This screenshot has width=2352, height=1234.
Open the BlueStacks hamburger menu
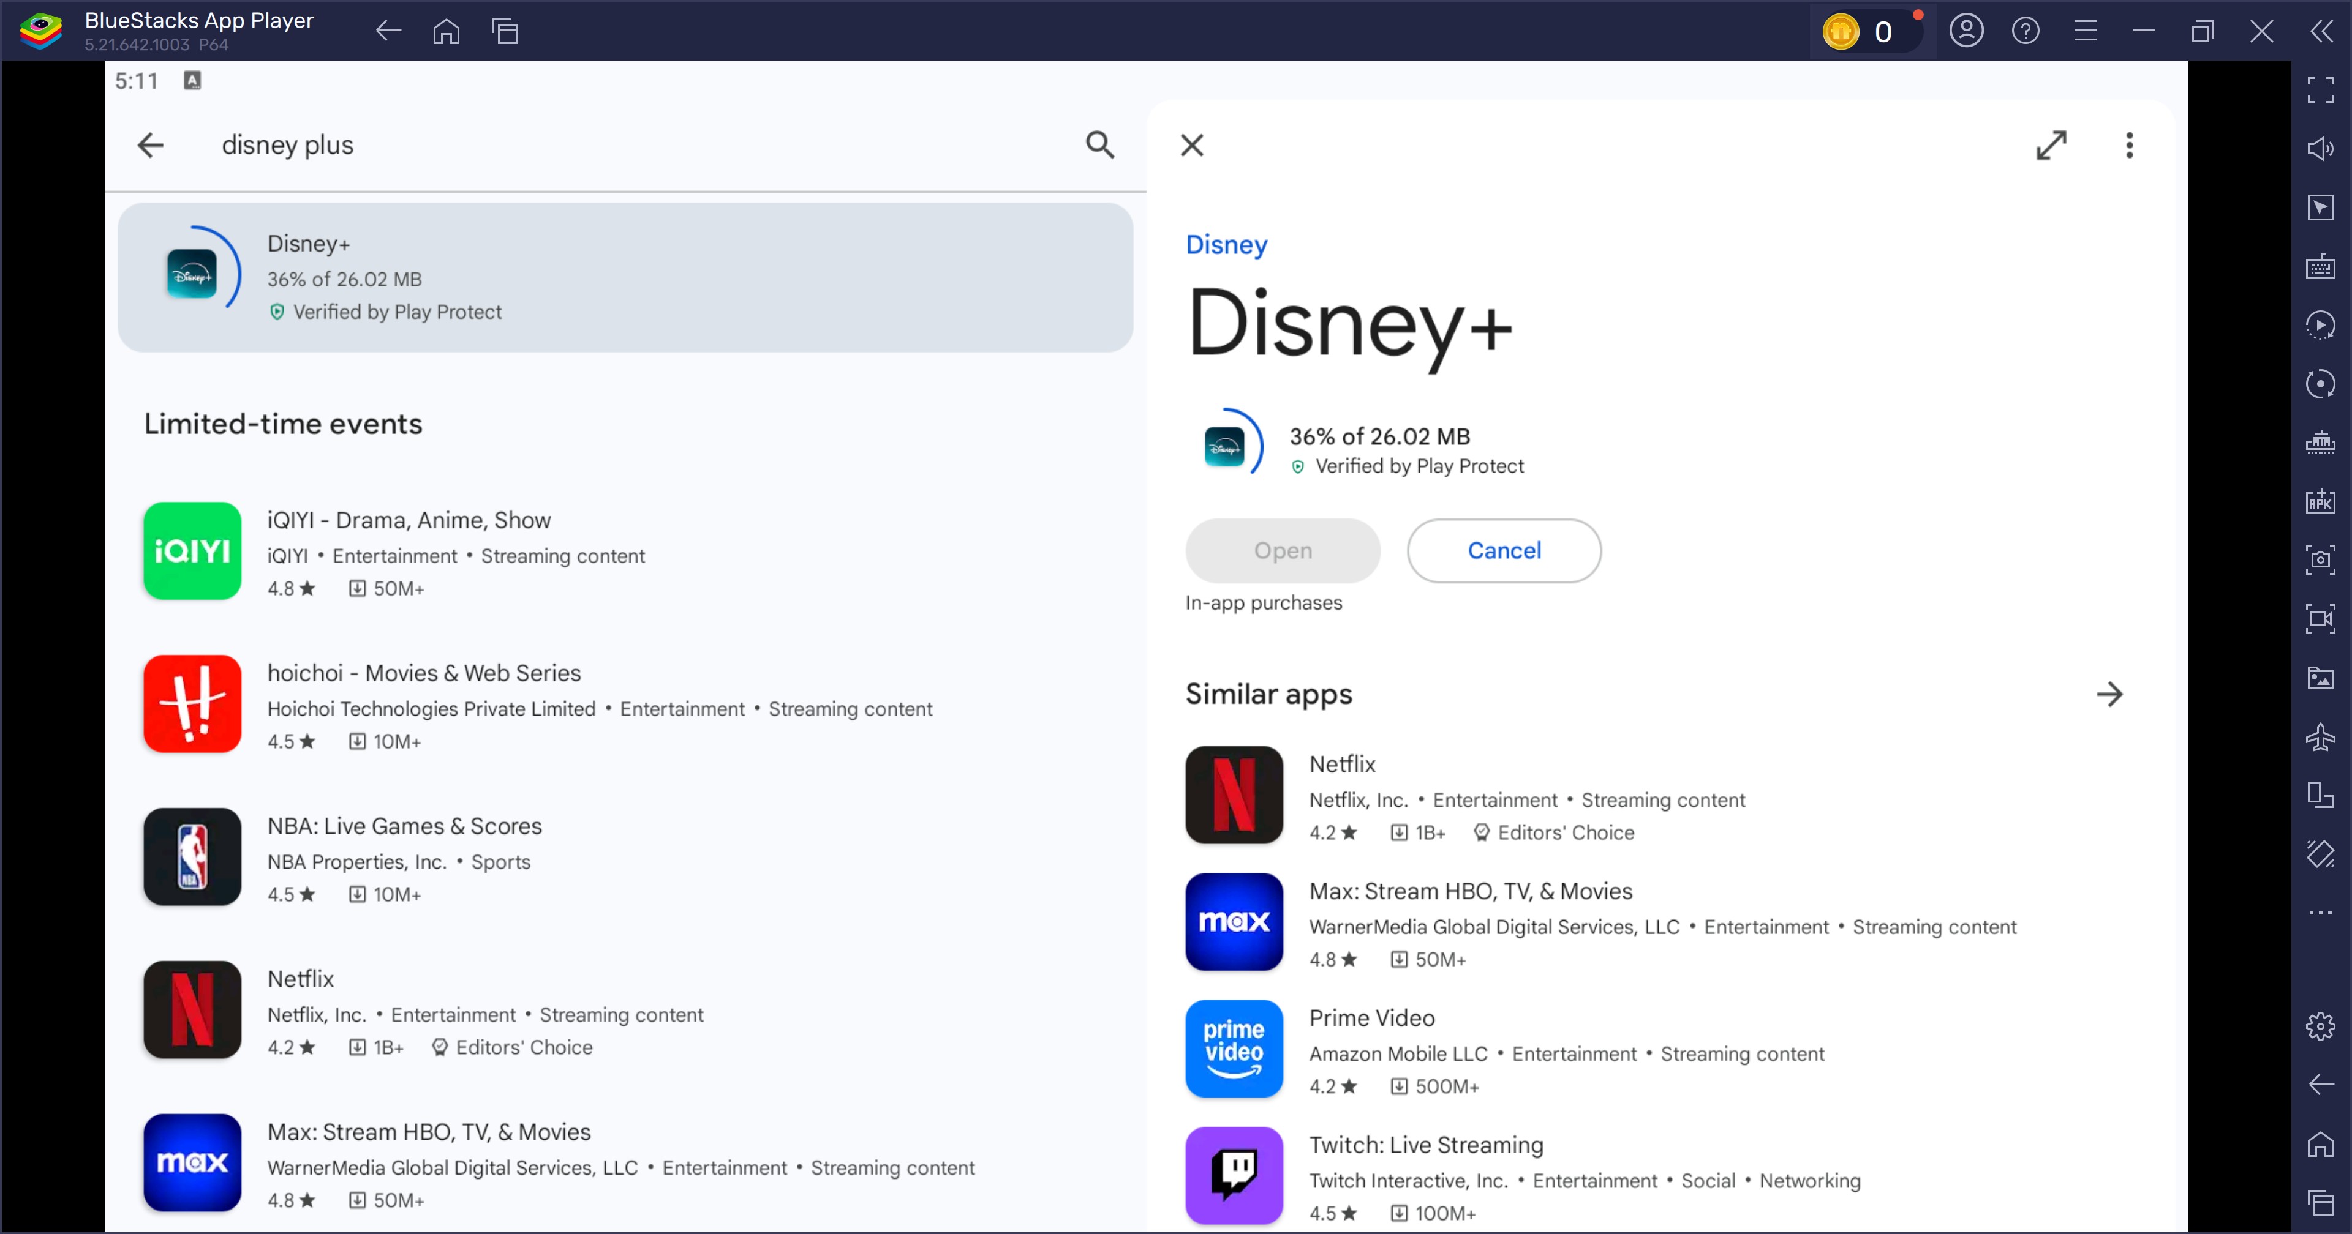(x=2084, y=32)
